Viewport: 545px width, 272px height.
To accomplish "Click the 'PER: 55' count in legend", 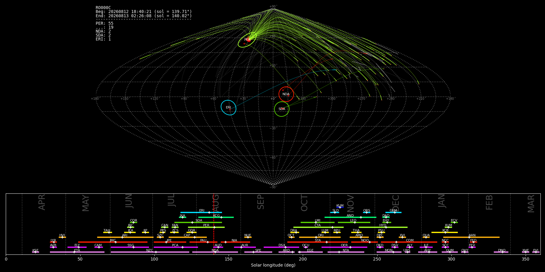I will [104, 23].
